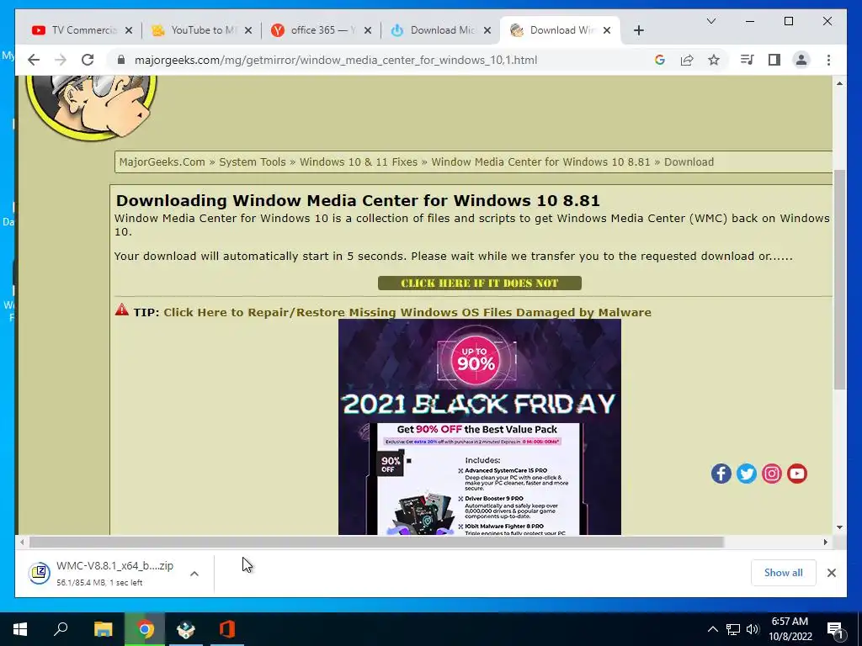Open MajorGeeks.Com breadcrumb link
The width and height of the screenshot is (862, 646).
click(162, 162)
